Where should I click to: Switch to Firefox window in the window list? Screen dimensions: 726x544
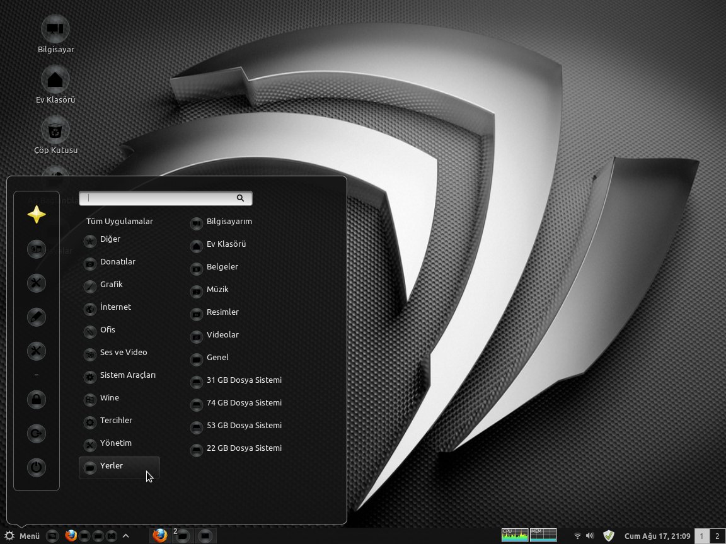coord(160,536)
